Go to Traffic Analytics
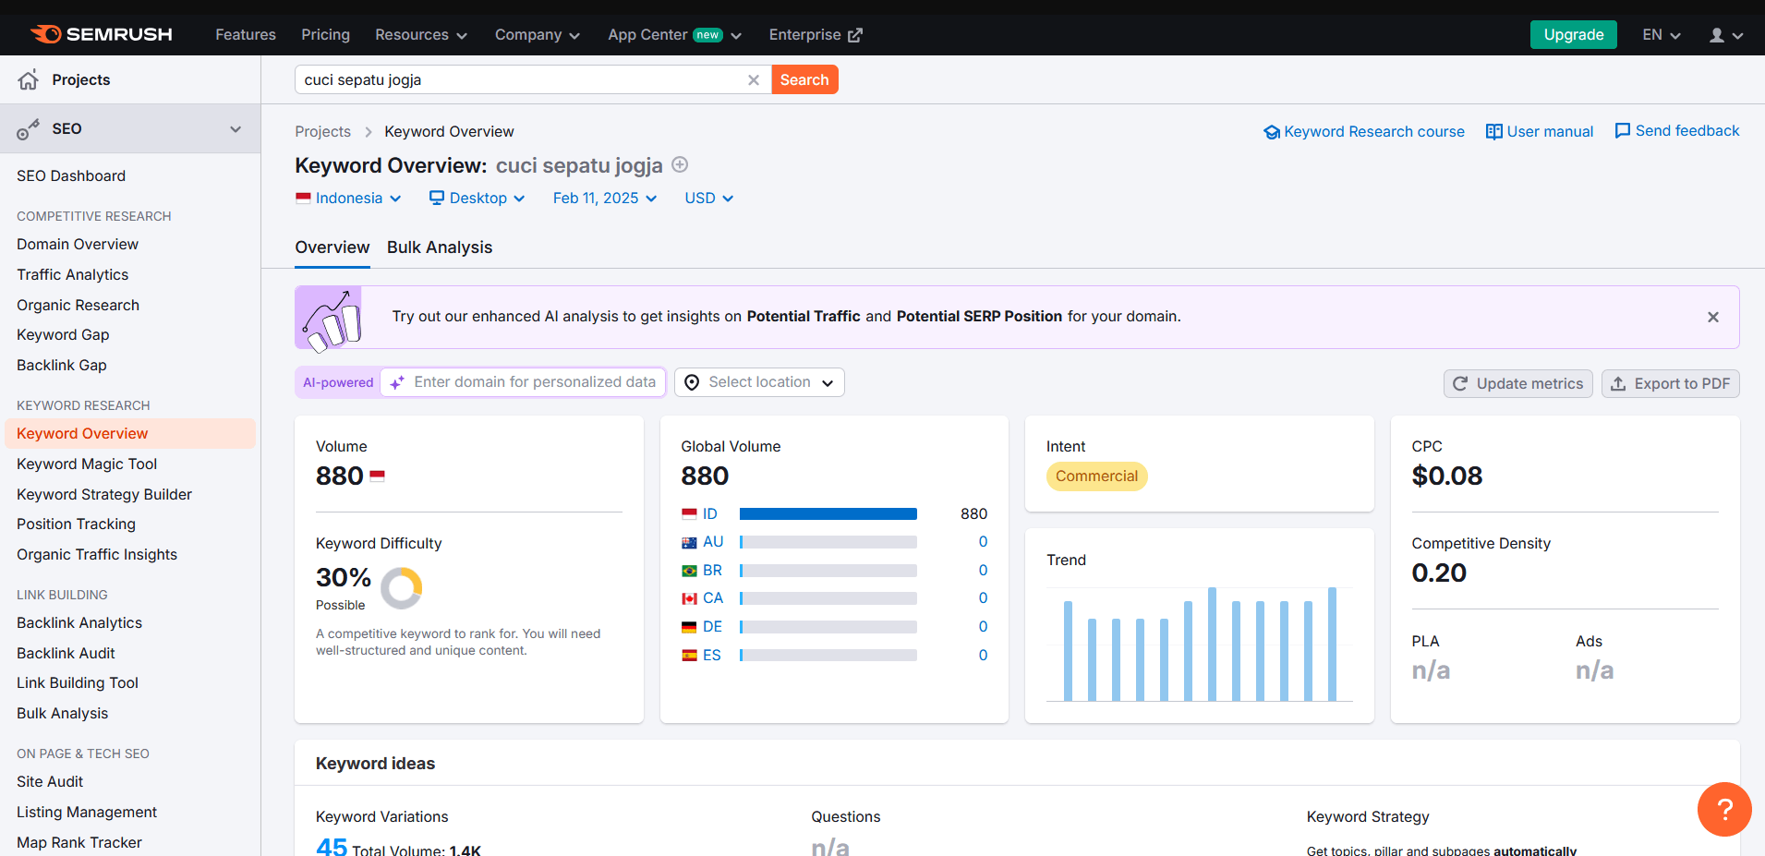The image size is (1765, 856). (x=73, y=275)
